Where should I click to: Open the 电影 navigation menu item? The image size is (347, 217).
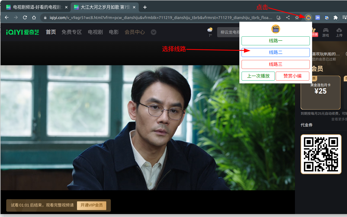[114, 32]
